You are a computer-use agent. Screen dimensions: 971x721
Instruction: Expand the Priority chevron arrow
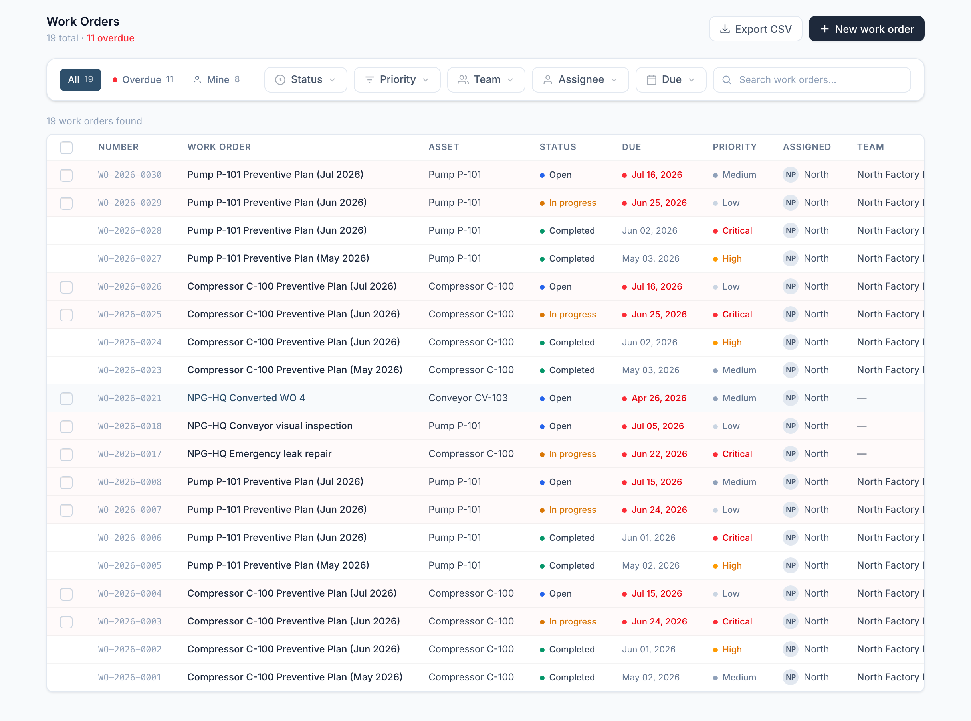pos(426,80)
